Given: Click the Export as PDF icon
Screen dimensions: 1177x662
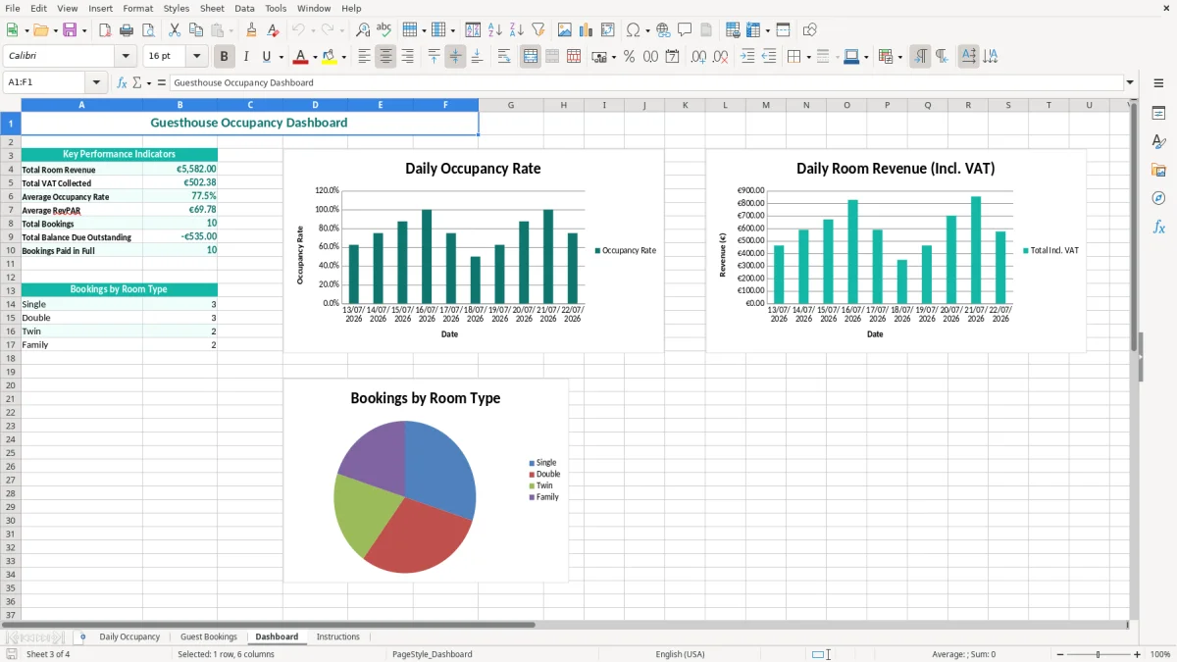Looking at the screenshot, I should (x=105, y=30).
